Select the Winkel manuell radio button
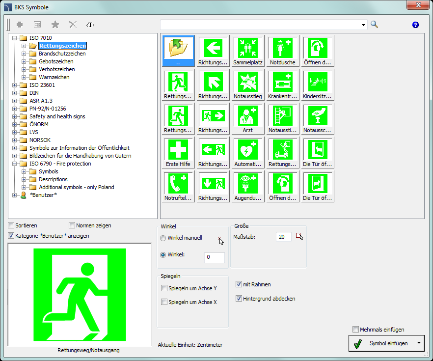Screen dimensions: 433x361 163,238
